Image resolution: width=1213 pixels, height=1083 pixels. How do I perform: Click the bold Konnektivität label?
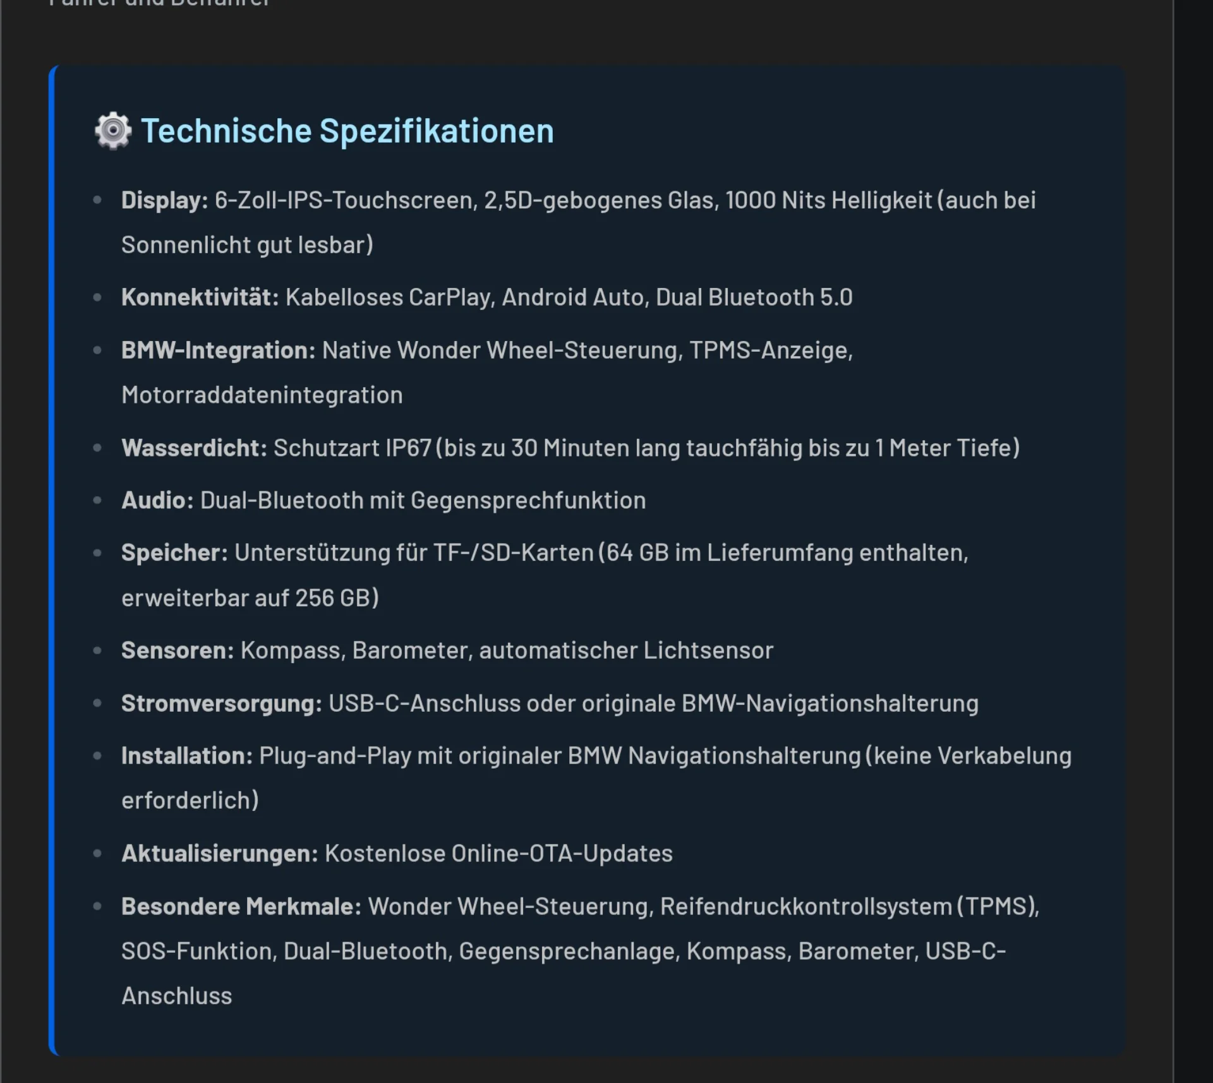(200, 297)
